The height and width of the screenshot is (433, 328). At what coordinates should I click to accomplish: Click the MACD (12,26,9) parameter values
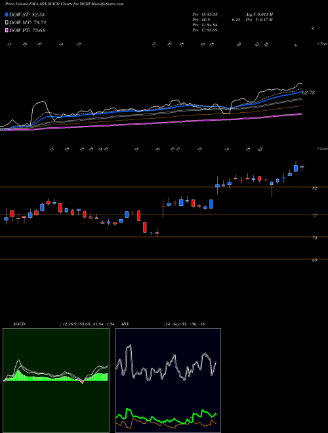click(x=87, y=324)
